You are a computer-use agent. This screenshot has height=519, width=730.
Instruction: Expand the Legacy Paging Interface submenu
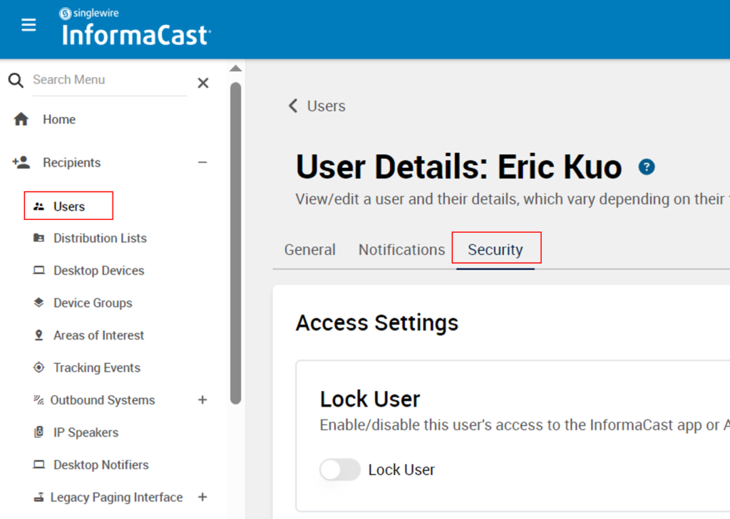coord(202,497)
